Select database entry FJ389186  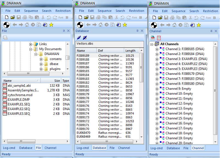[107, 67]
